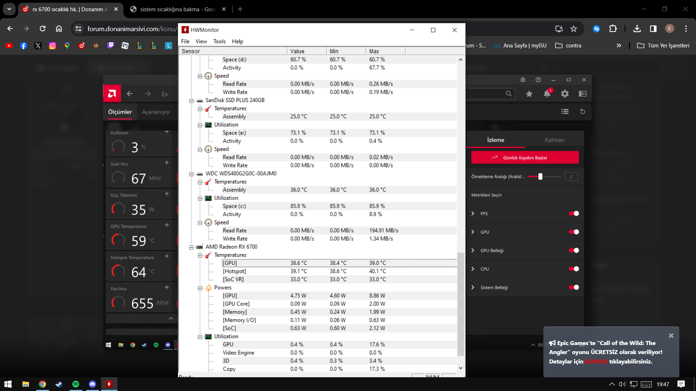Image resolution: width=696 pixels, height=391 pixels.
Task: Switch to the Katman tab
Action: coord(554,140)
